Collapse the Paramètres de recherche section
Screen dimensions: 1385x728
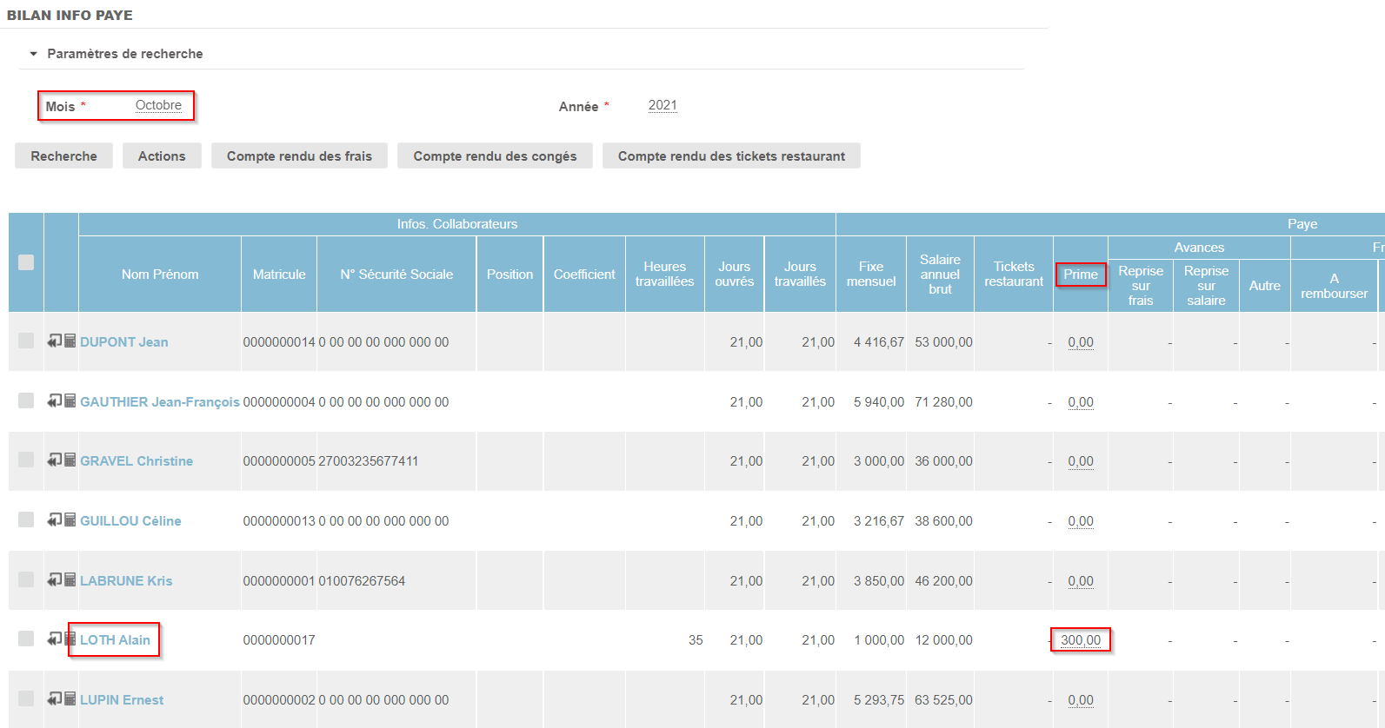pos(34,54)
